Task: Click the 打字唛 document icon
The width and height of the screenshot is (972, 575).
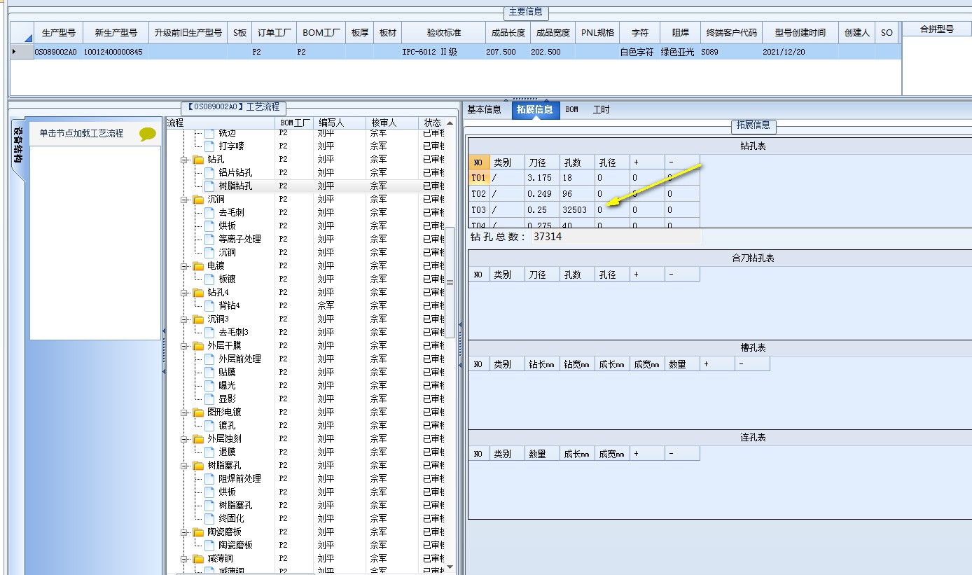Action: coord(209,146)
